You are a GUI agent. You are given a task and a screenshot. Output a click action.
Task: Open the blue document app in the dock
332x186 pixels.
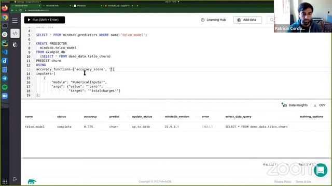click(x=5, y=70)
